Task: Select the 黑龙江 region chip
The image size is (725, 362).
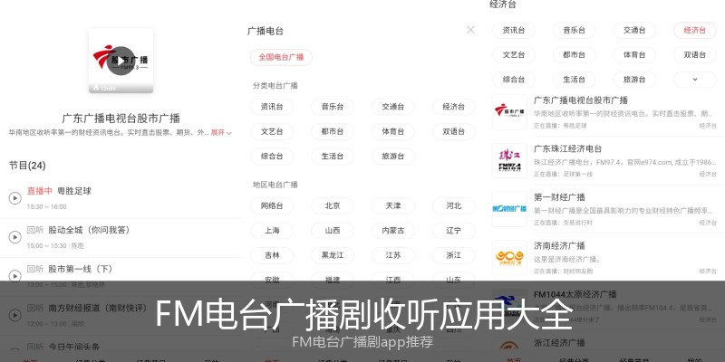Action: click(333, 255)
